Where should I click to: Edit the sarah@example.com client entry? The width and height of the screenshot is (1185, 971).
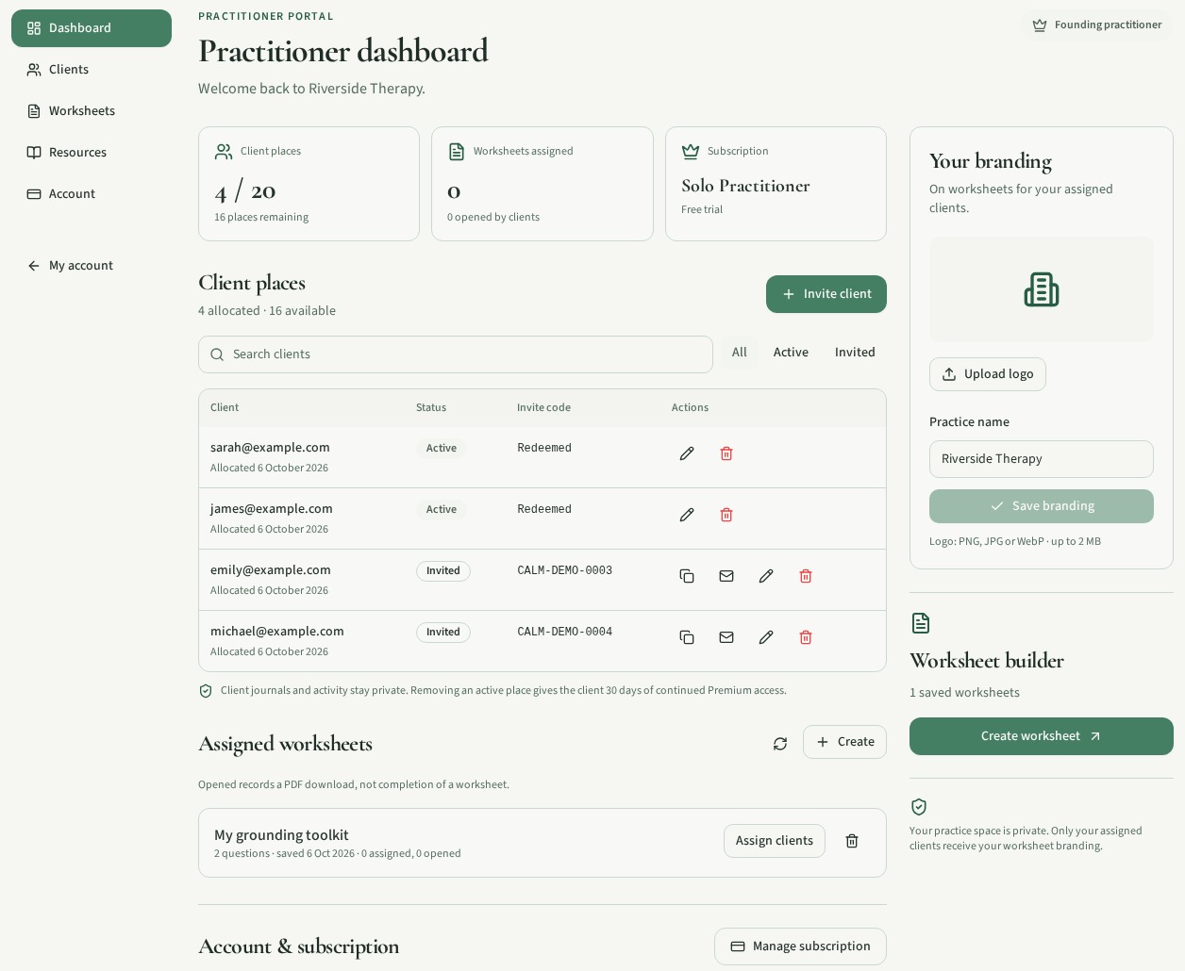[687, 453]
